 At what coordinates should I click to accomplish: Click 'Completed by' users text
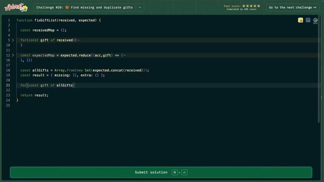(x=241, y=9)
